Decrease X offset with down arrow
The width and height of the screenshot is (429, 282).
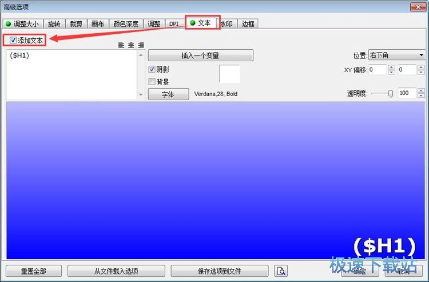(x=391, y=72)
